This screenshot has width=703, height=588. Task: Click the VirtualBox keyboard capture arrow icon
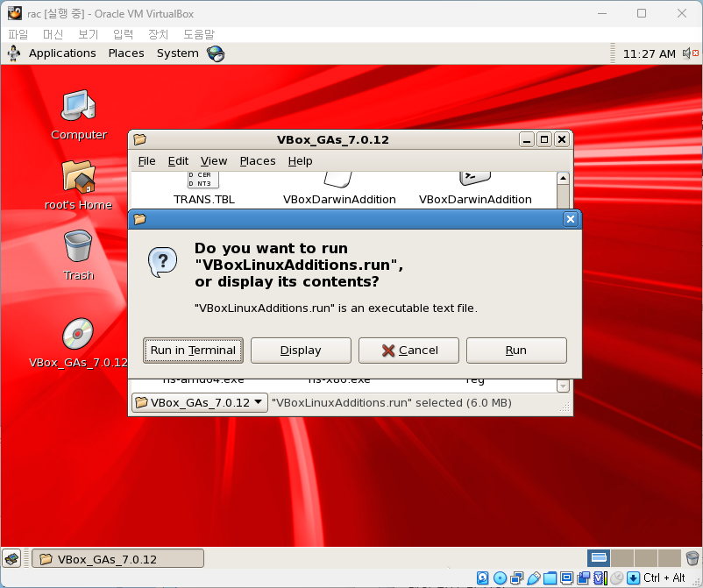coord(633,578)
